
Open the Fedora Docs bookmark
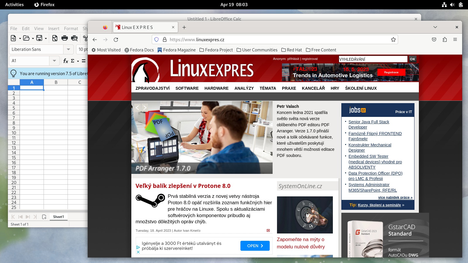click(x=139, y=50)
